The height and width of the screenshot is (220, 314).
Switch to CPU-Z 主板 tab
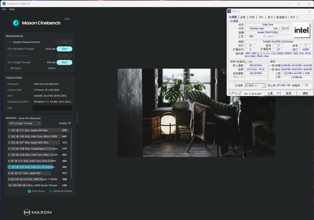tap(243, 17)
